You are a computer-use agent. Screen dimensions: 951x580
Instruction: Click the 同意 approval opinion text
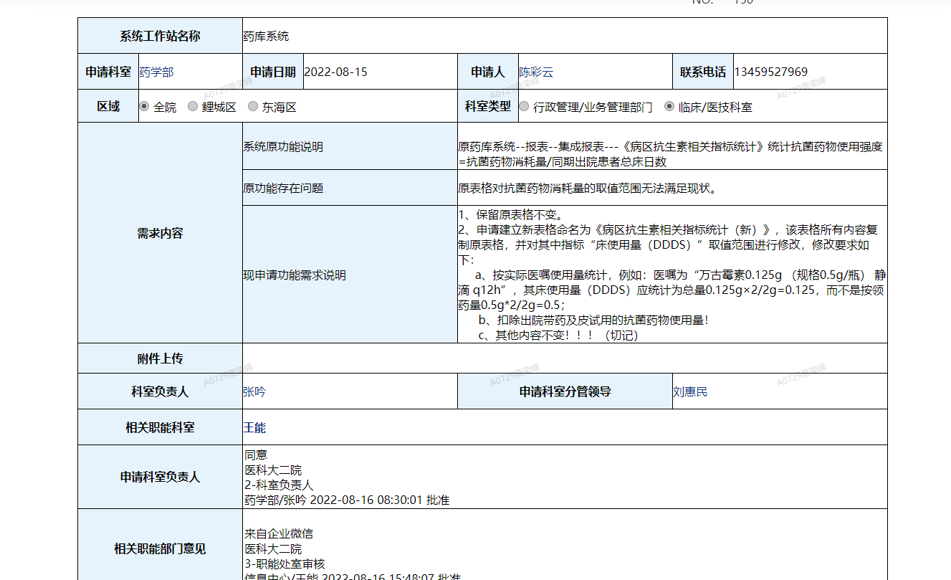click(x=256, y=455)
